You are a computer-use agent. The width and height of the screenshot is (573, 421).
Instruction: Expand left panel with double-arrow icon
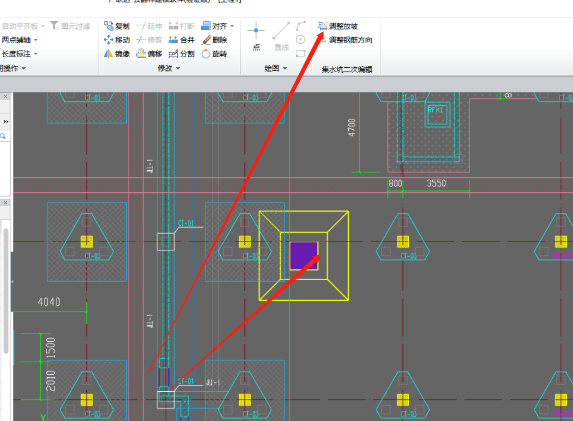[x=6, y=122]
